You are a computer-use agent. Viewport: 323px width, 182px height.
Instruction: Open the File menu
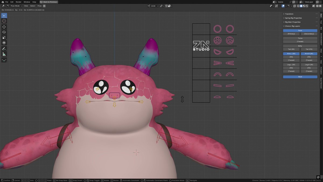6,2
